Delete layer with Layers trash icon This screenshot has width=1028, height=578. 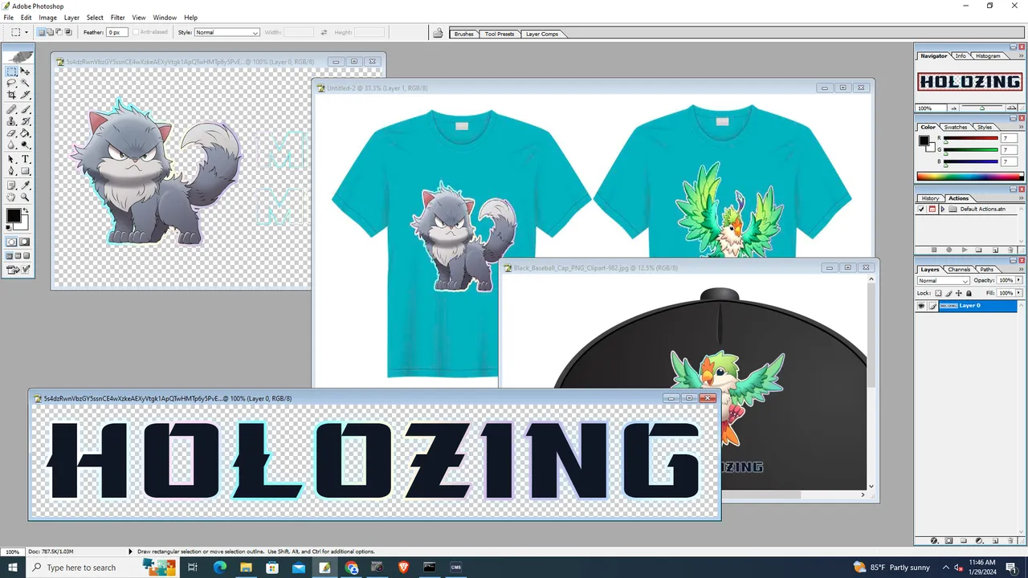point(1010,541)
